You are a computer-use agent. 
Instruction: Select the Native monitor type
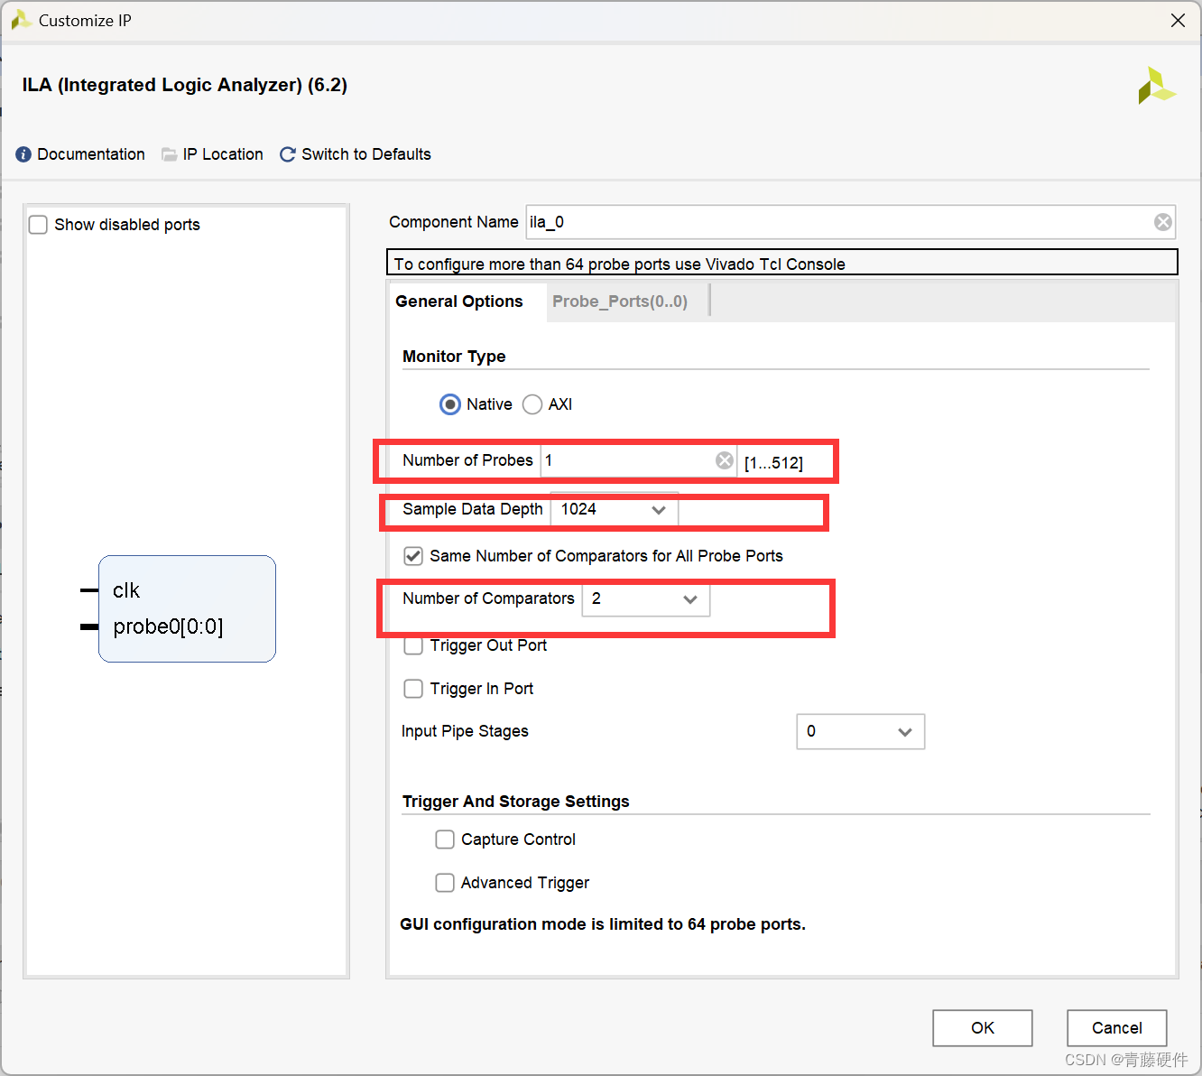click(x=449, y=404)
